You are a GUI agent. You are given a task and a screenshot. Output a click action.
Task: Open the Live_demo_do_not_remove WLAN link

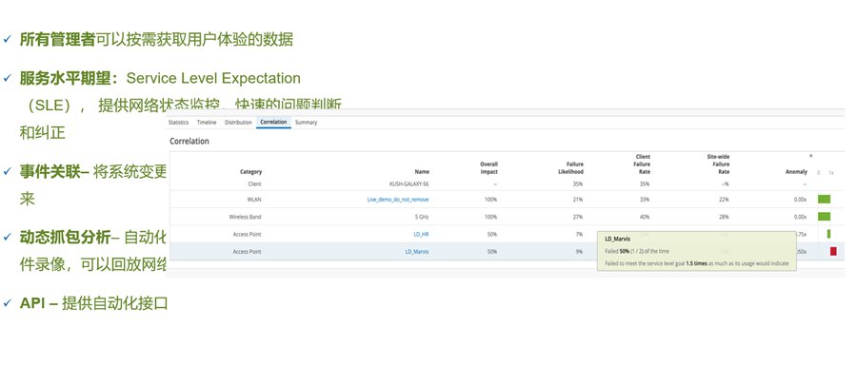tap(398, 200)
